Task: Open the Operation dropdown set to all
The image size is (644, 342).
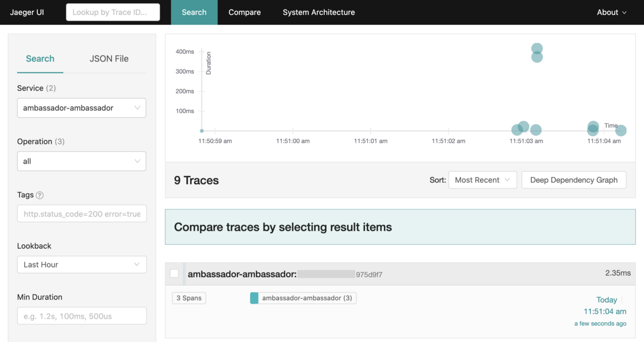Action: pyautogui.click(x=81, y=161)
